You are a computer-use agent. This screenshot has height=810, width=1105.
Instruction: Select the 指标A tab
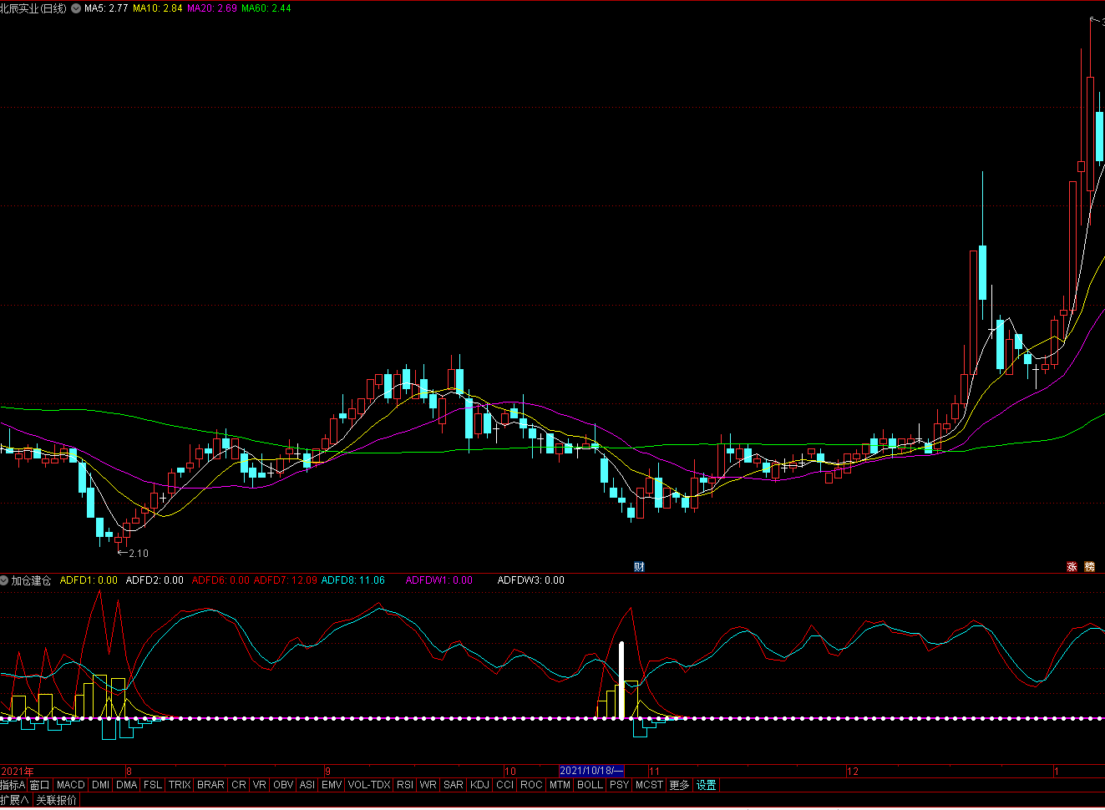click(13, 785)
